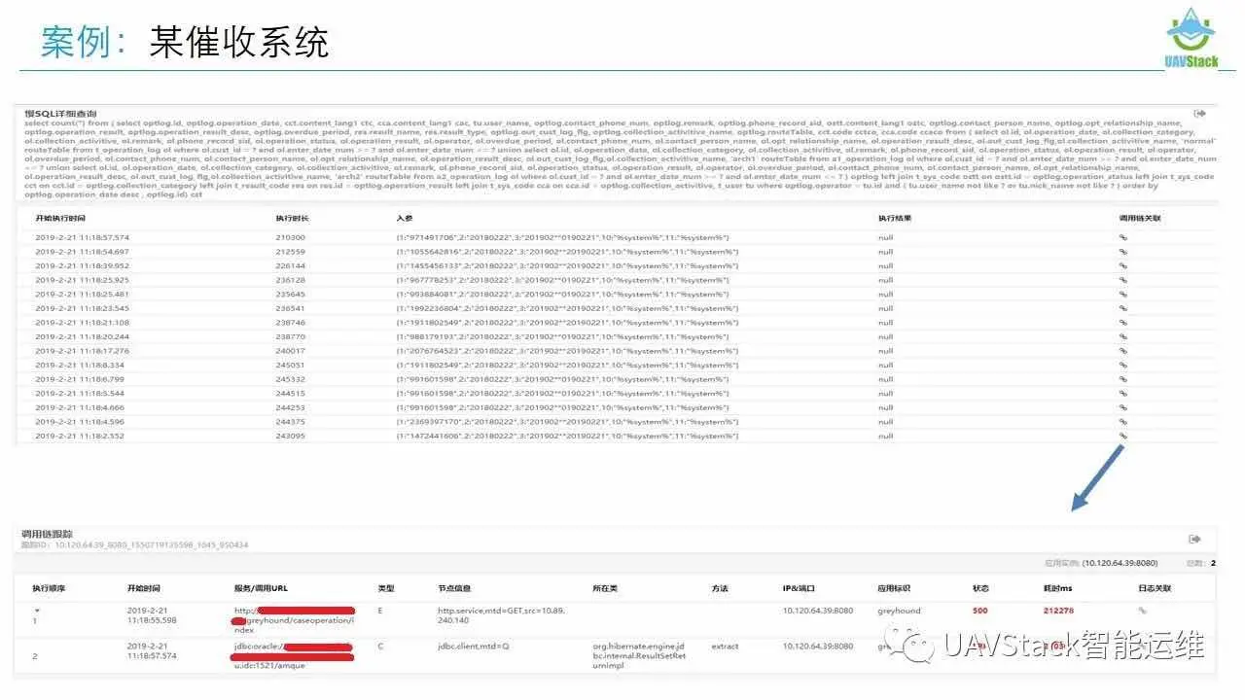
Task: Click the 慢SQL详细查询 panel title
Action: [x=60, y=114]
